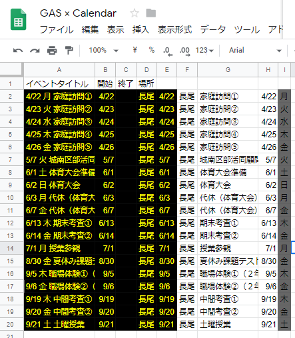This screenshot has height=338, width=295.
Task: Select 長尾 in column D row 5
Action: 147,135
